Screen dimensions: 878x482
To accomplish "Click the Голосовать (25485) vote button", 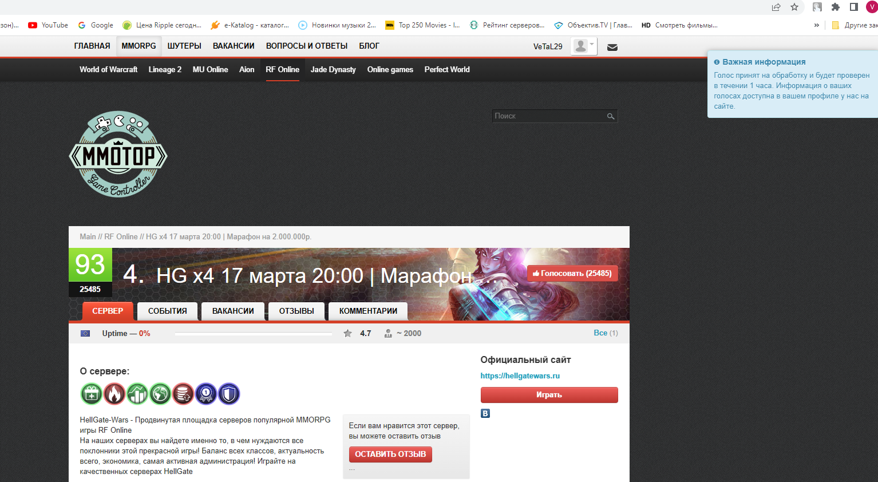I will pos(572,274).
